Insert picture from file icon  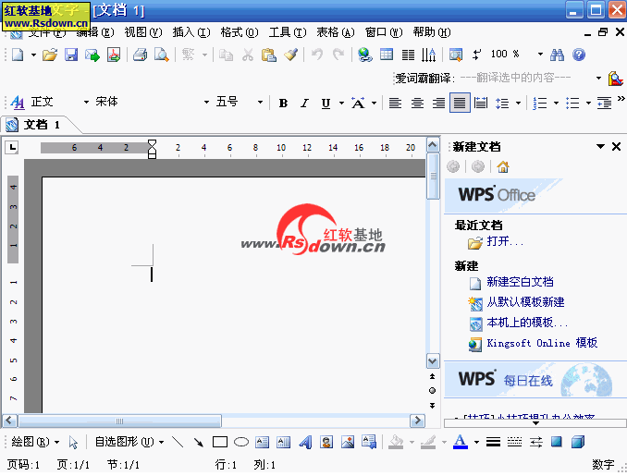348,442
